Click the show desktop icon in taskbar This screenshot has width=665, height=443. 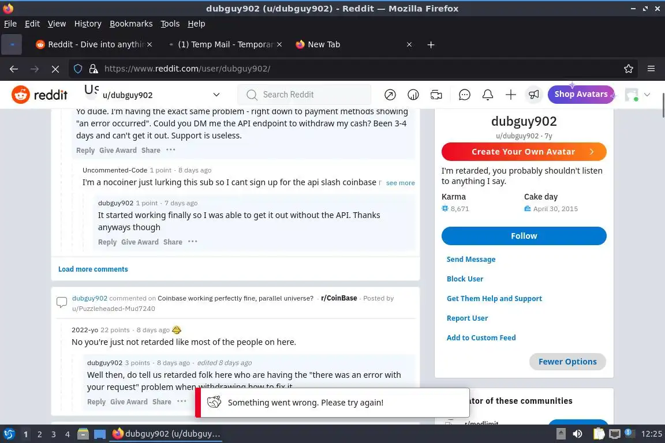coord(100,434)
